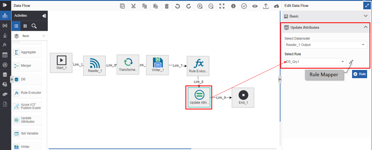Select the Writer activity in list
This screenshot has height=150, width=372.
[28, 146]
